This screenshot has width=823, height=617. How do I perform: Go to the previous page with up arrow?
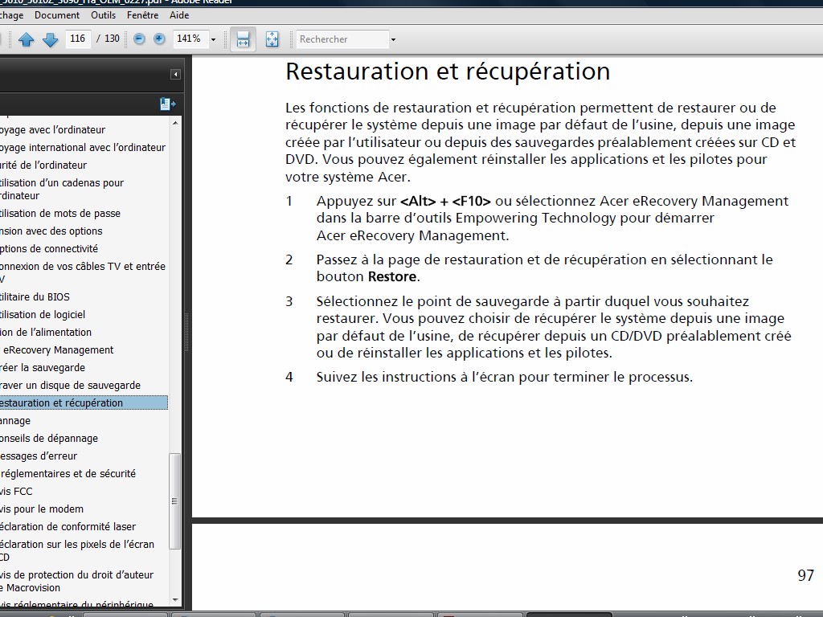(26, 39)
